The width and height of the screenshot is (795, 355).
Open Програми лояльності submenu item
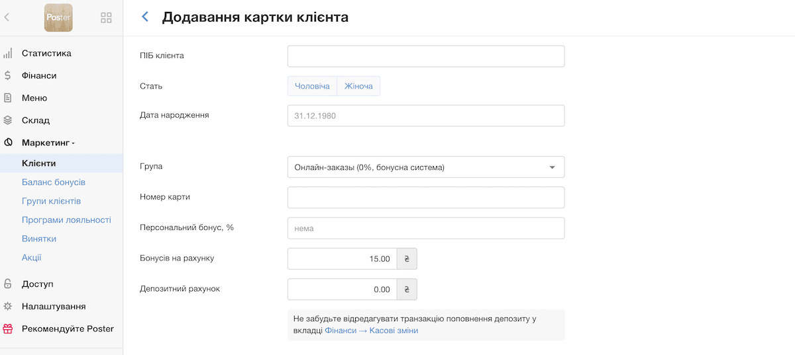click(x=66, y=220)
